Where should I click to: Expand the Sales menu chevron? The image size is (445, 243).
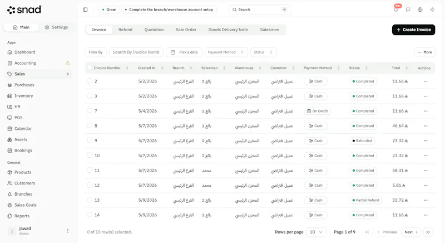[x=67, y=74]
